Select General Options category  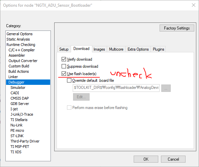tap(28, 34)
